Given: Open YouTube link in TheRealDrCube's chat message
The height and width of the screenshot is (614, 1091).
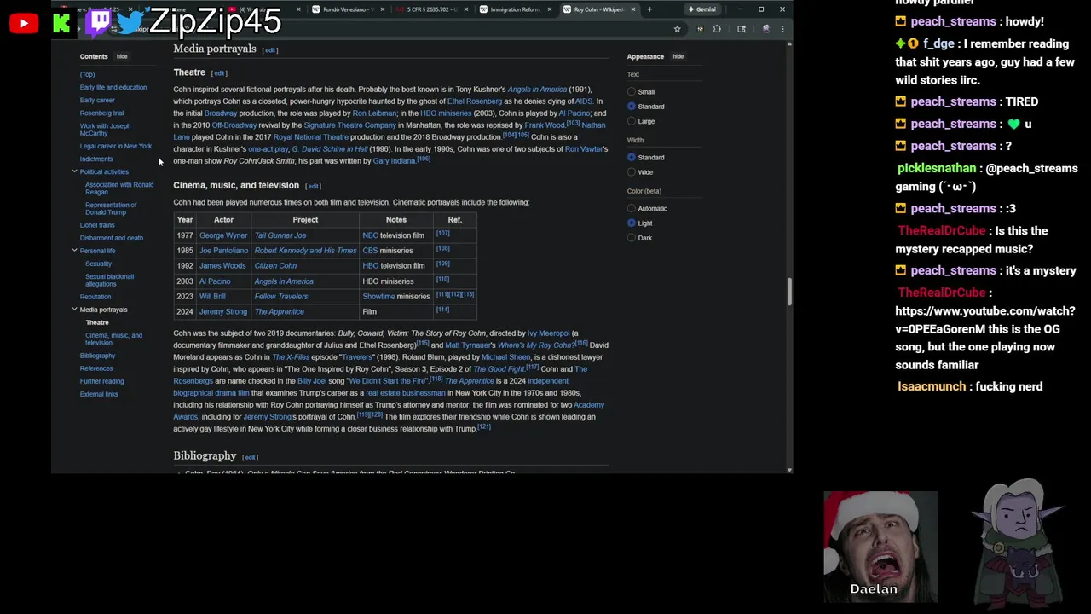Looking at the screenshot, I should [x=985, y=320].
